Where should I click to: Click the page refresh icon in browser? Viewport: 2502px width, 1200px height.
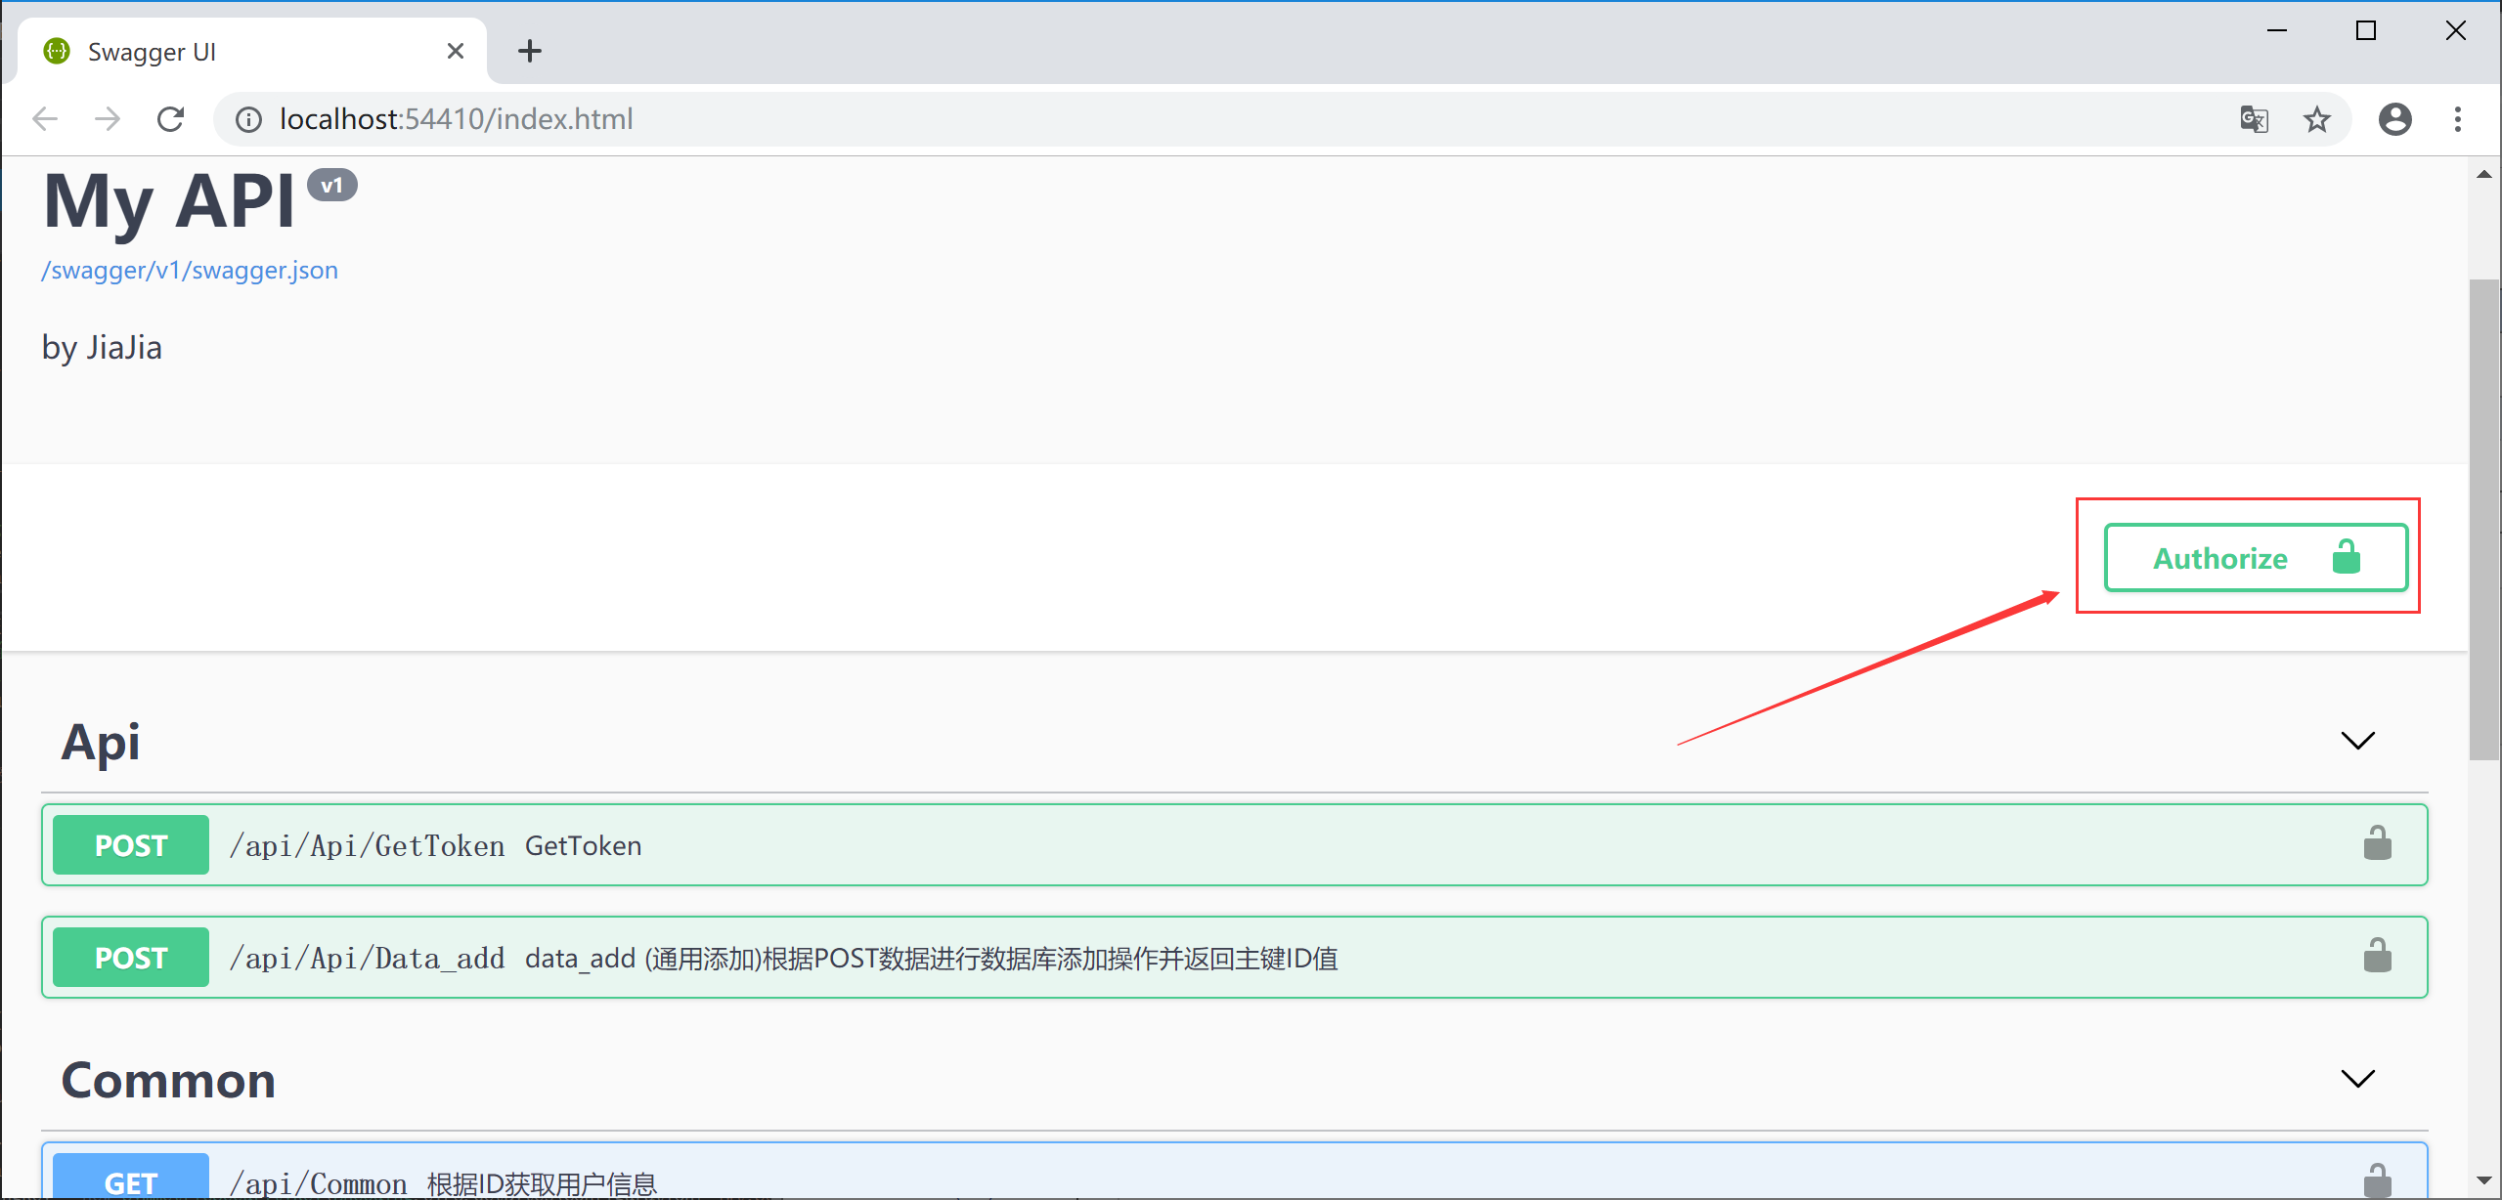click(x=172, y=119)
